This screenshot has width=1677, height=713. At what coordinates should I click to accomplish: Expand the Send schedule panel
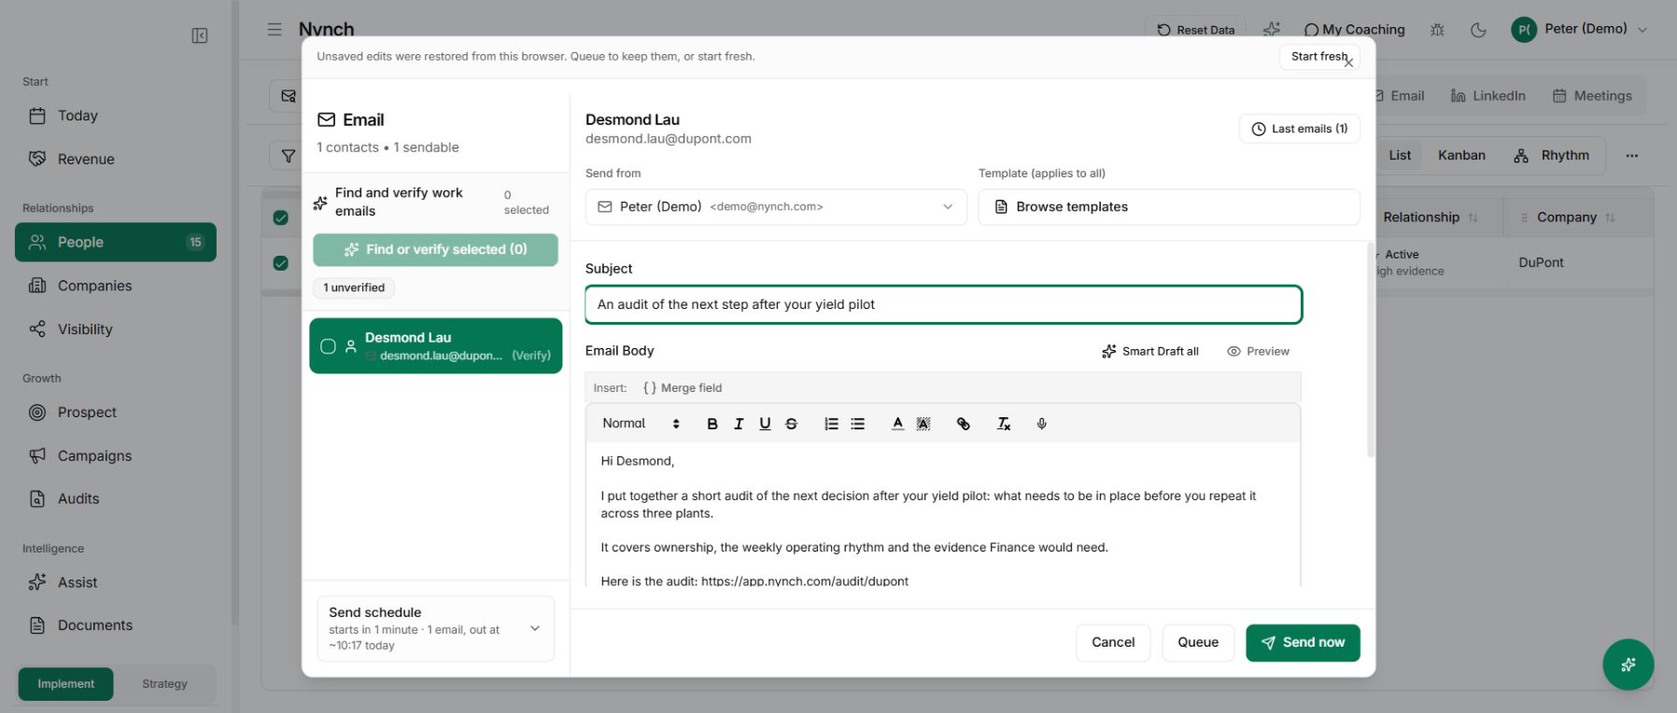coord(435,628)
